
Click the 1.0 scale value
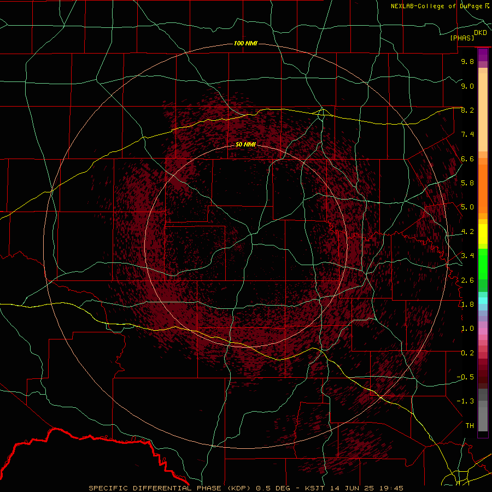tap(467, 329)
